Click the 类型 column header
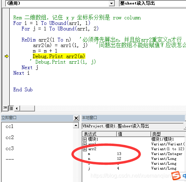The width and height of the screenshot is (186, 182). coord(168,134)
